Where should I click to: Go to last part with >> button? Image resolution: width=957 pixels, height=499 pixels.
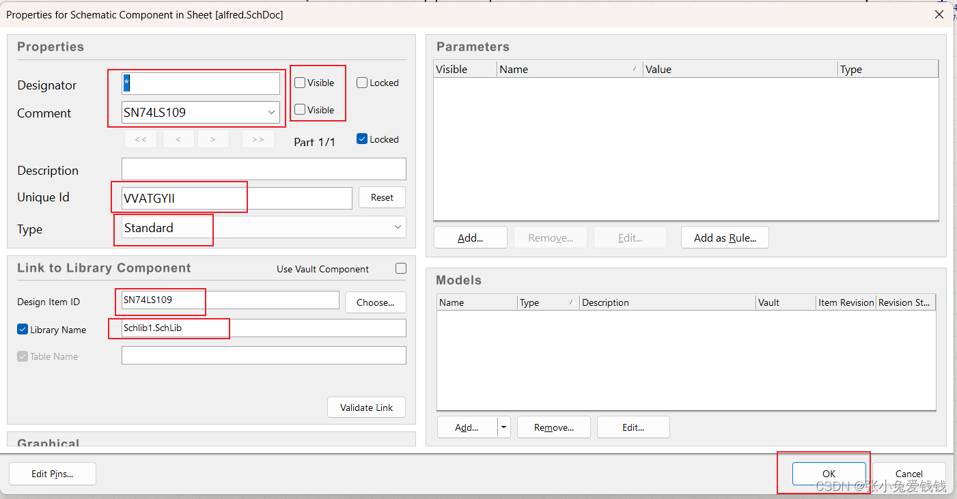coord(258,139)
